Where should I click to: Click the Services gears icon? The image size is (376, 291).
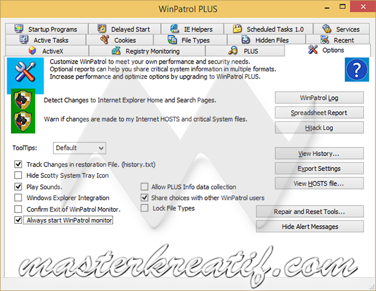pyautogui.click(x=327, y=28)
